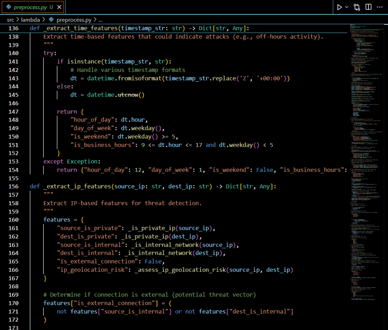Close the preprocess.py tab
Viewport: 388px width, 330px height.
click(x=59, y=7)
